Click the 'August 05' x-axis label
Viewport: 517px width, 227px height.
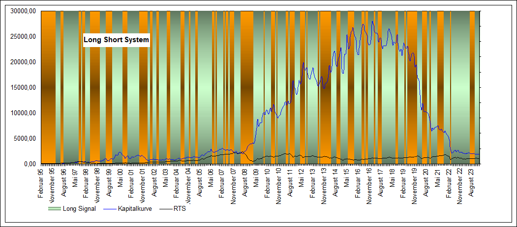[199, 183]
